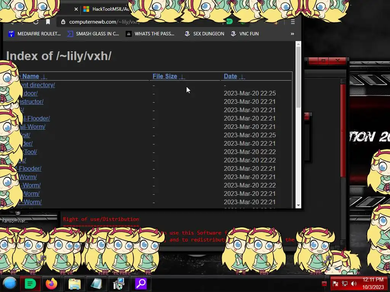Launch Firefox from the taskbar

tap(51, 283)
